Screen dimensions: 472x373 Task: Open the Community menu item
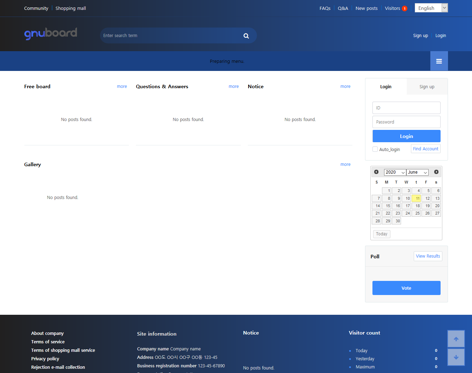tap(36, 8)
